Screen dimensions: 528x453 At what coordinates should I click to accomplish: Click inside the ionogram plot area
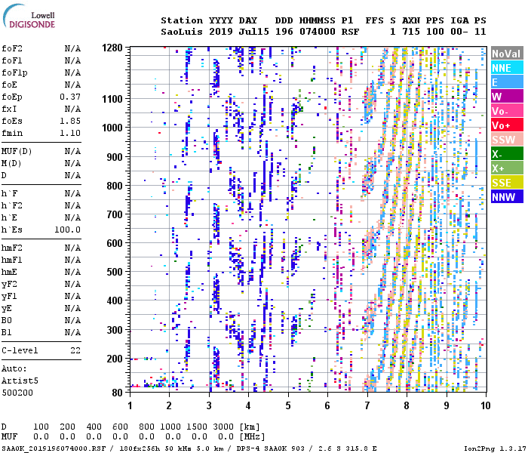(x=308, y=219)
